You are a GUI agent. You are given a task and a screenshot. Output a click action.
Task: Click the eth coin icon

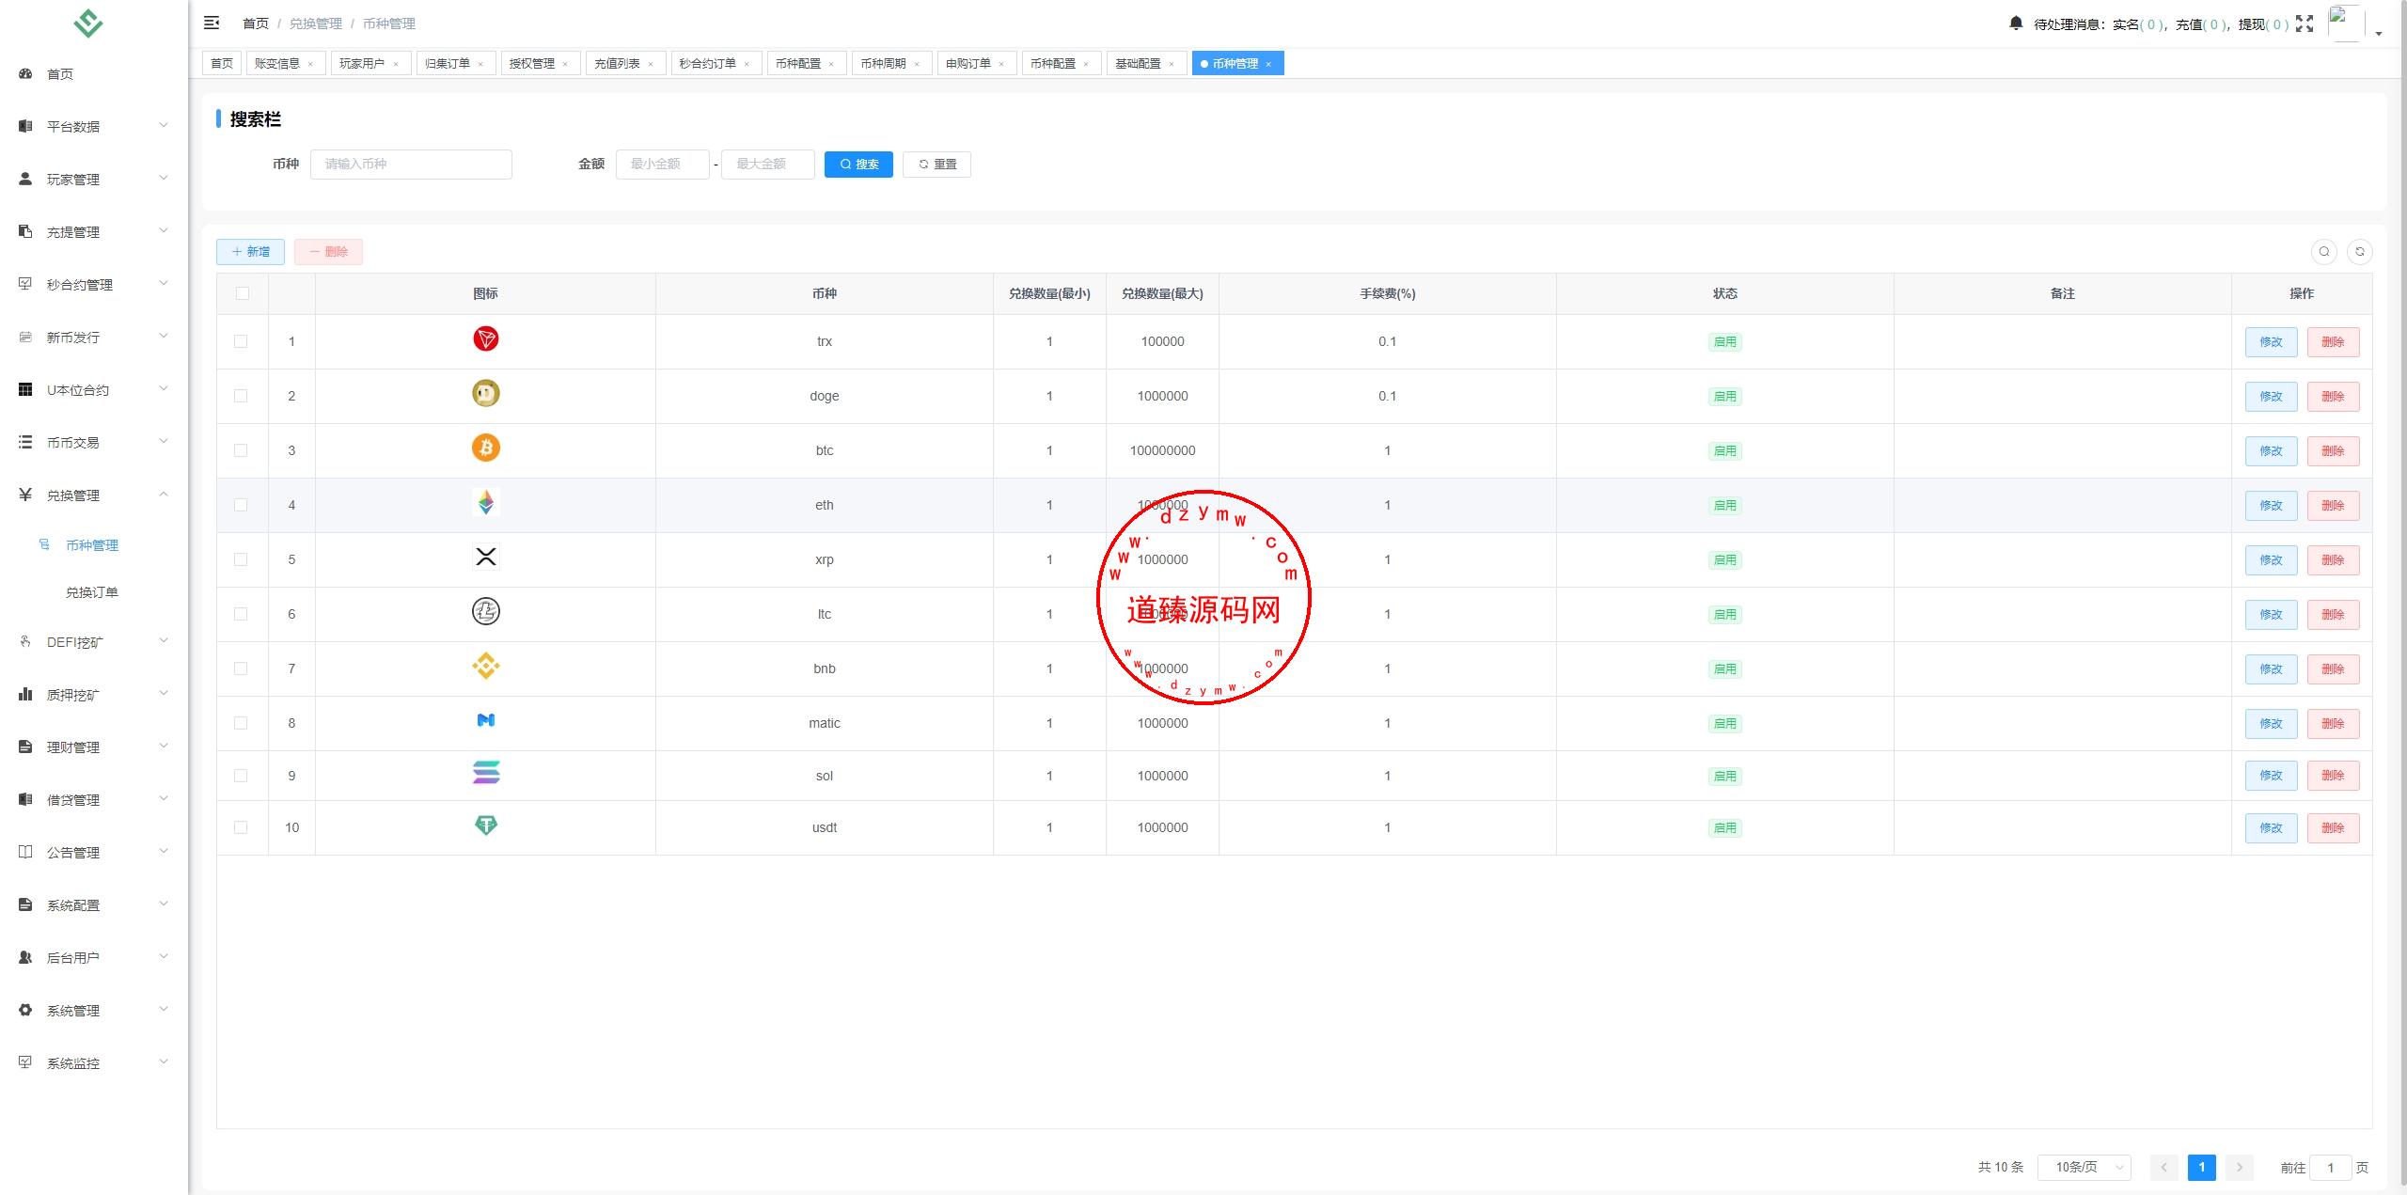[486, 502]
